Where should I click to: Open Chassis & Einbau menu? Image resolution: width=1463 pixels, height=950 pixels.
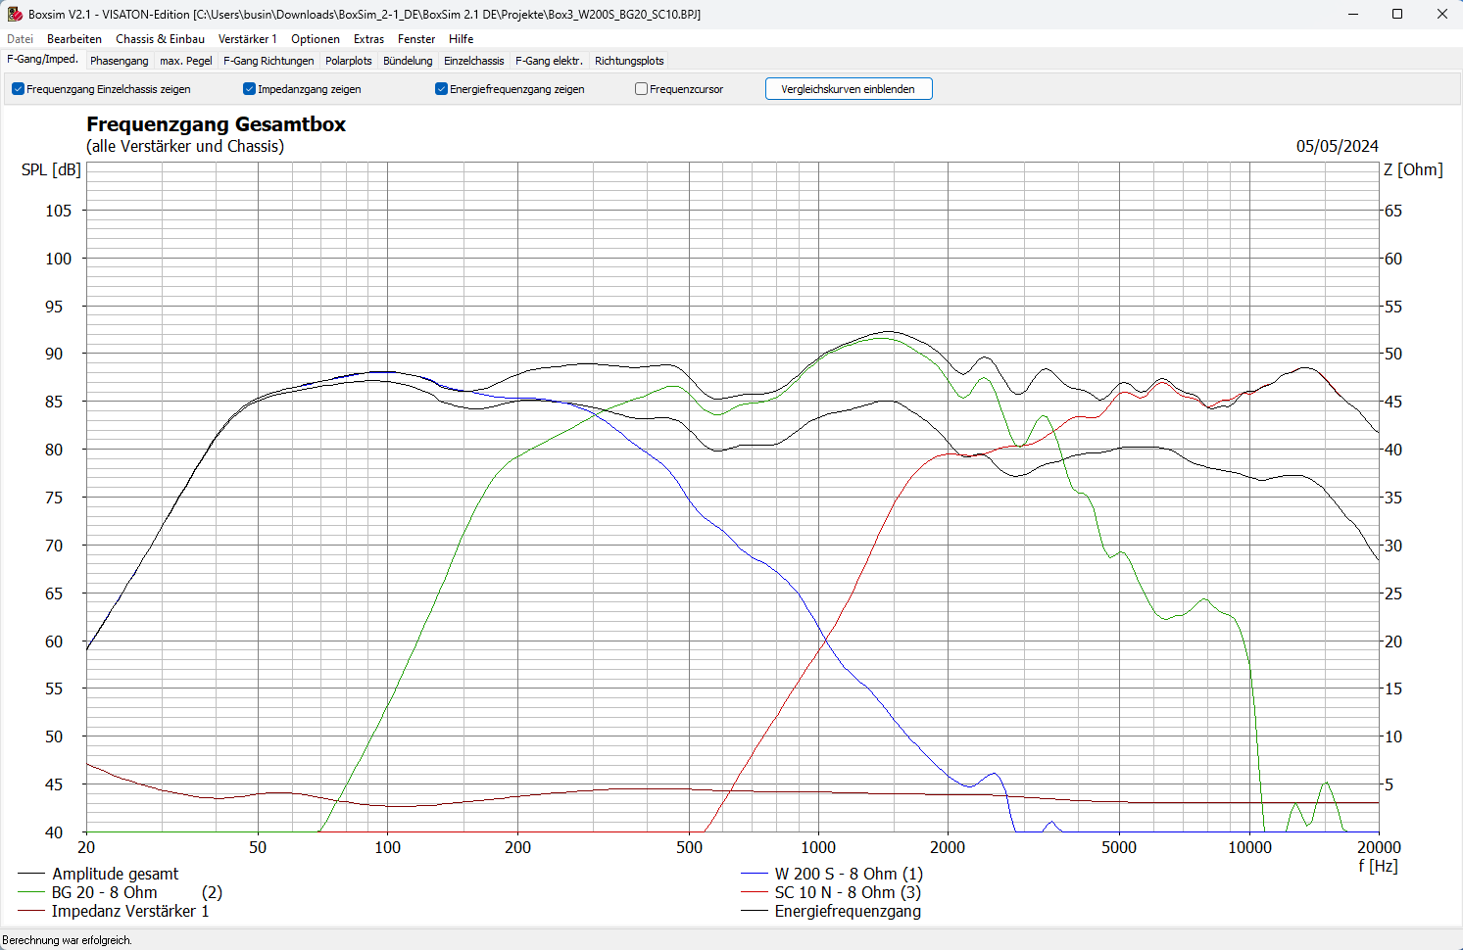(x=160, y=39)
